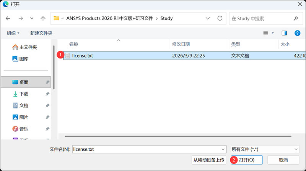Close the 打开 dialog window
Screen dimensions: 306x171
click(x=300, y=4)
